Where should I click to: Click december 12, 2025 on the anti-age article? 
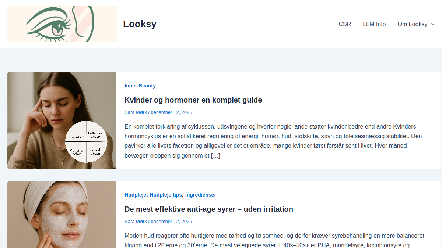172,221
